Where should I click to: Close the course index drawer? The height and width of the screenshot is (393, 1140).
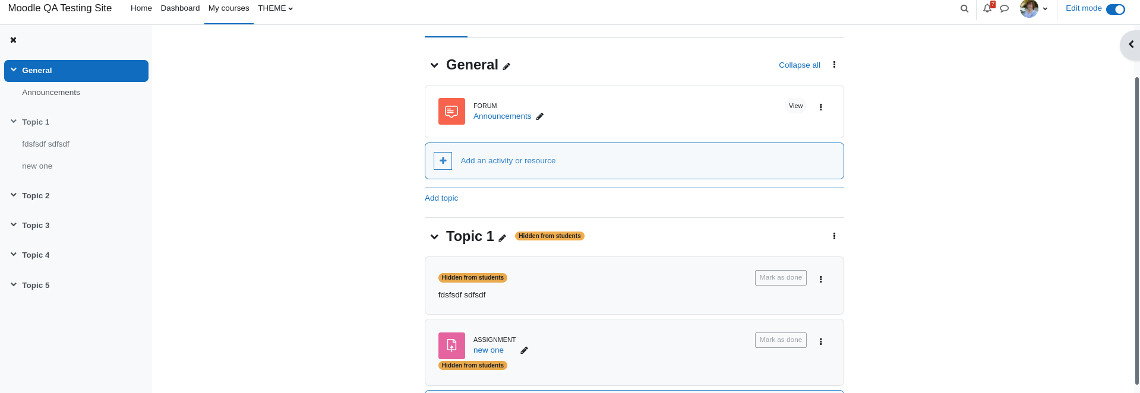[13, 40]
